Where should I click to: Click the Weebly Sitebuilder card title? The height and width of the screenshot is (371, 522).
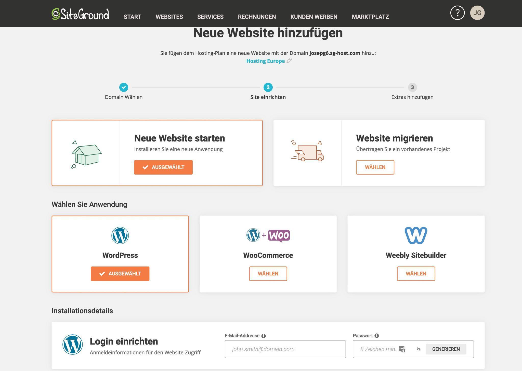click(416, 255)
